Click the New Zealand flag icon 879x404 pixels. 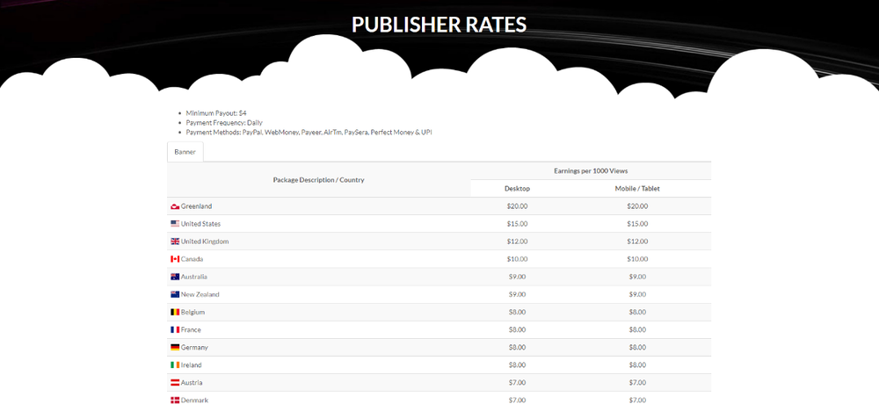[x=175, y=294]
